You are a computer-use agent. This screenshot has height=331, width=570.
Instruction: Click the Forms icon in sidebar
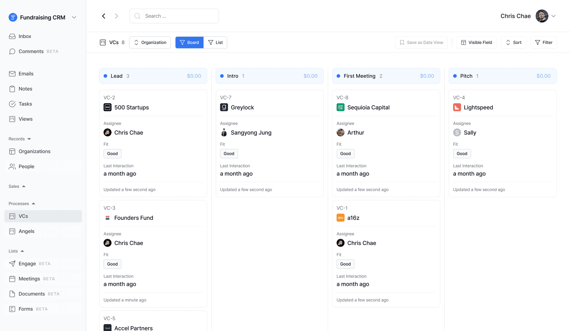click(12, 309)
